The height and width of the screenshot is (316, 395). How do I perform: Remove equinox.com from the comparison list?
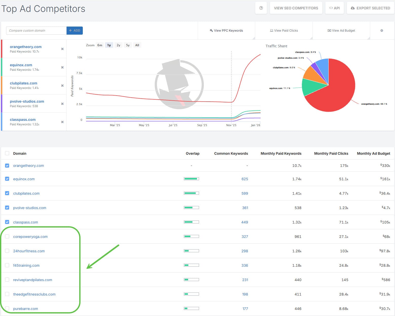62,67
